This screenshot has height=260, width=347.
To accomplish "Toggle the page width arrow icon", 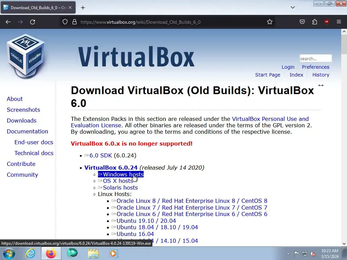I will [321, 85].
